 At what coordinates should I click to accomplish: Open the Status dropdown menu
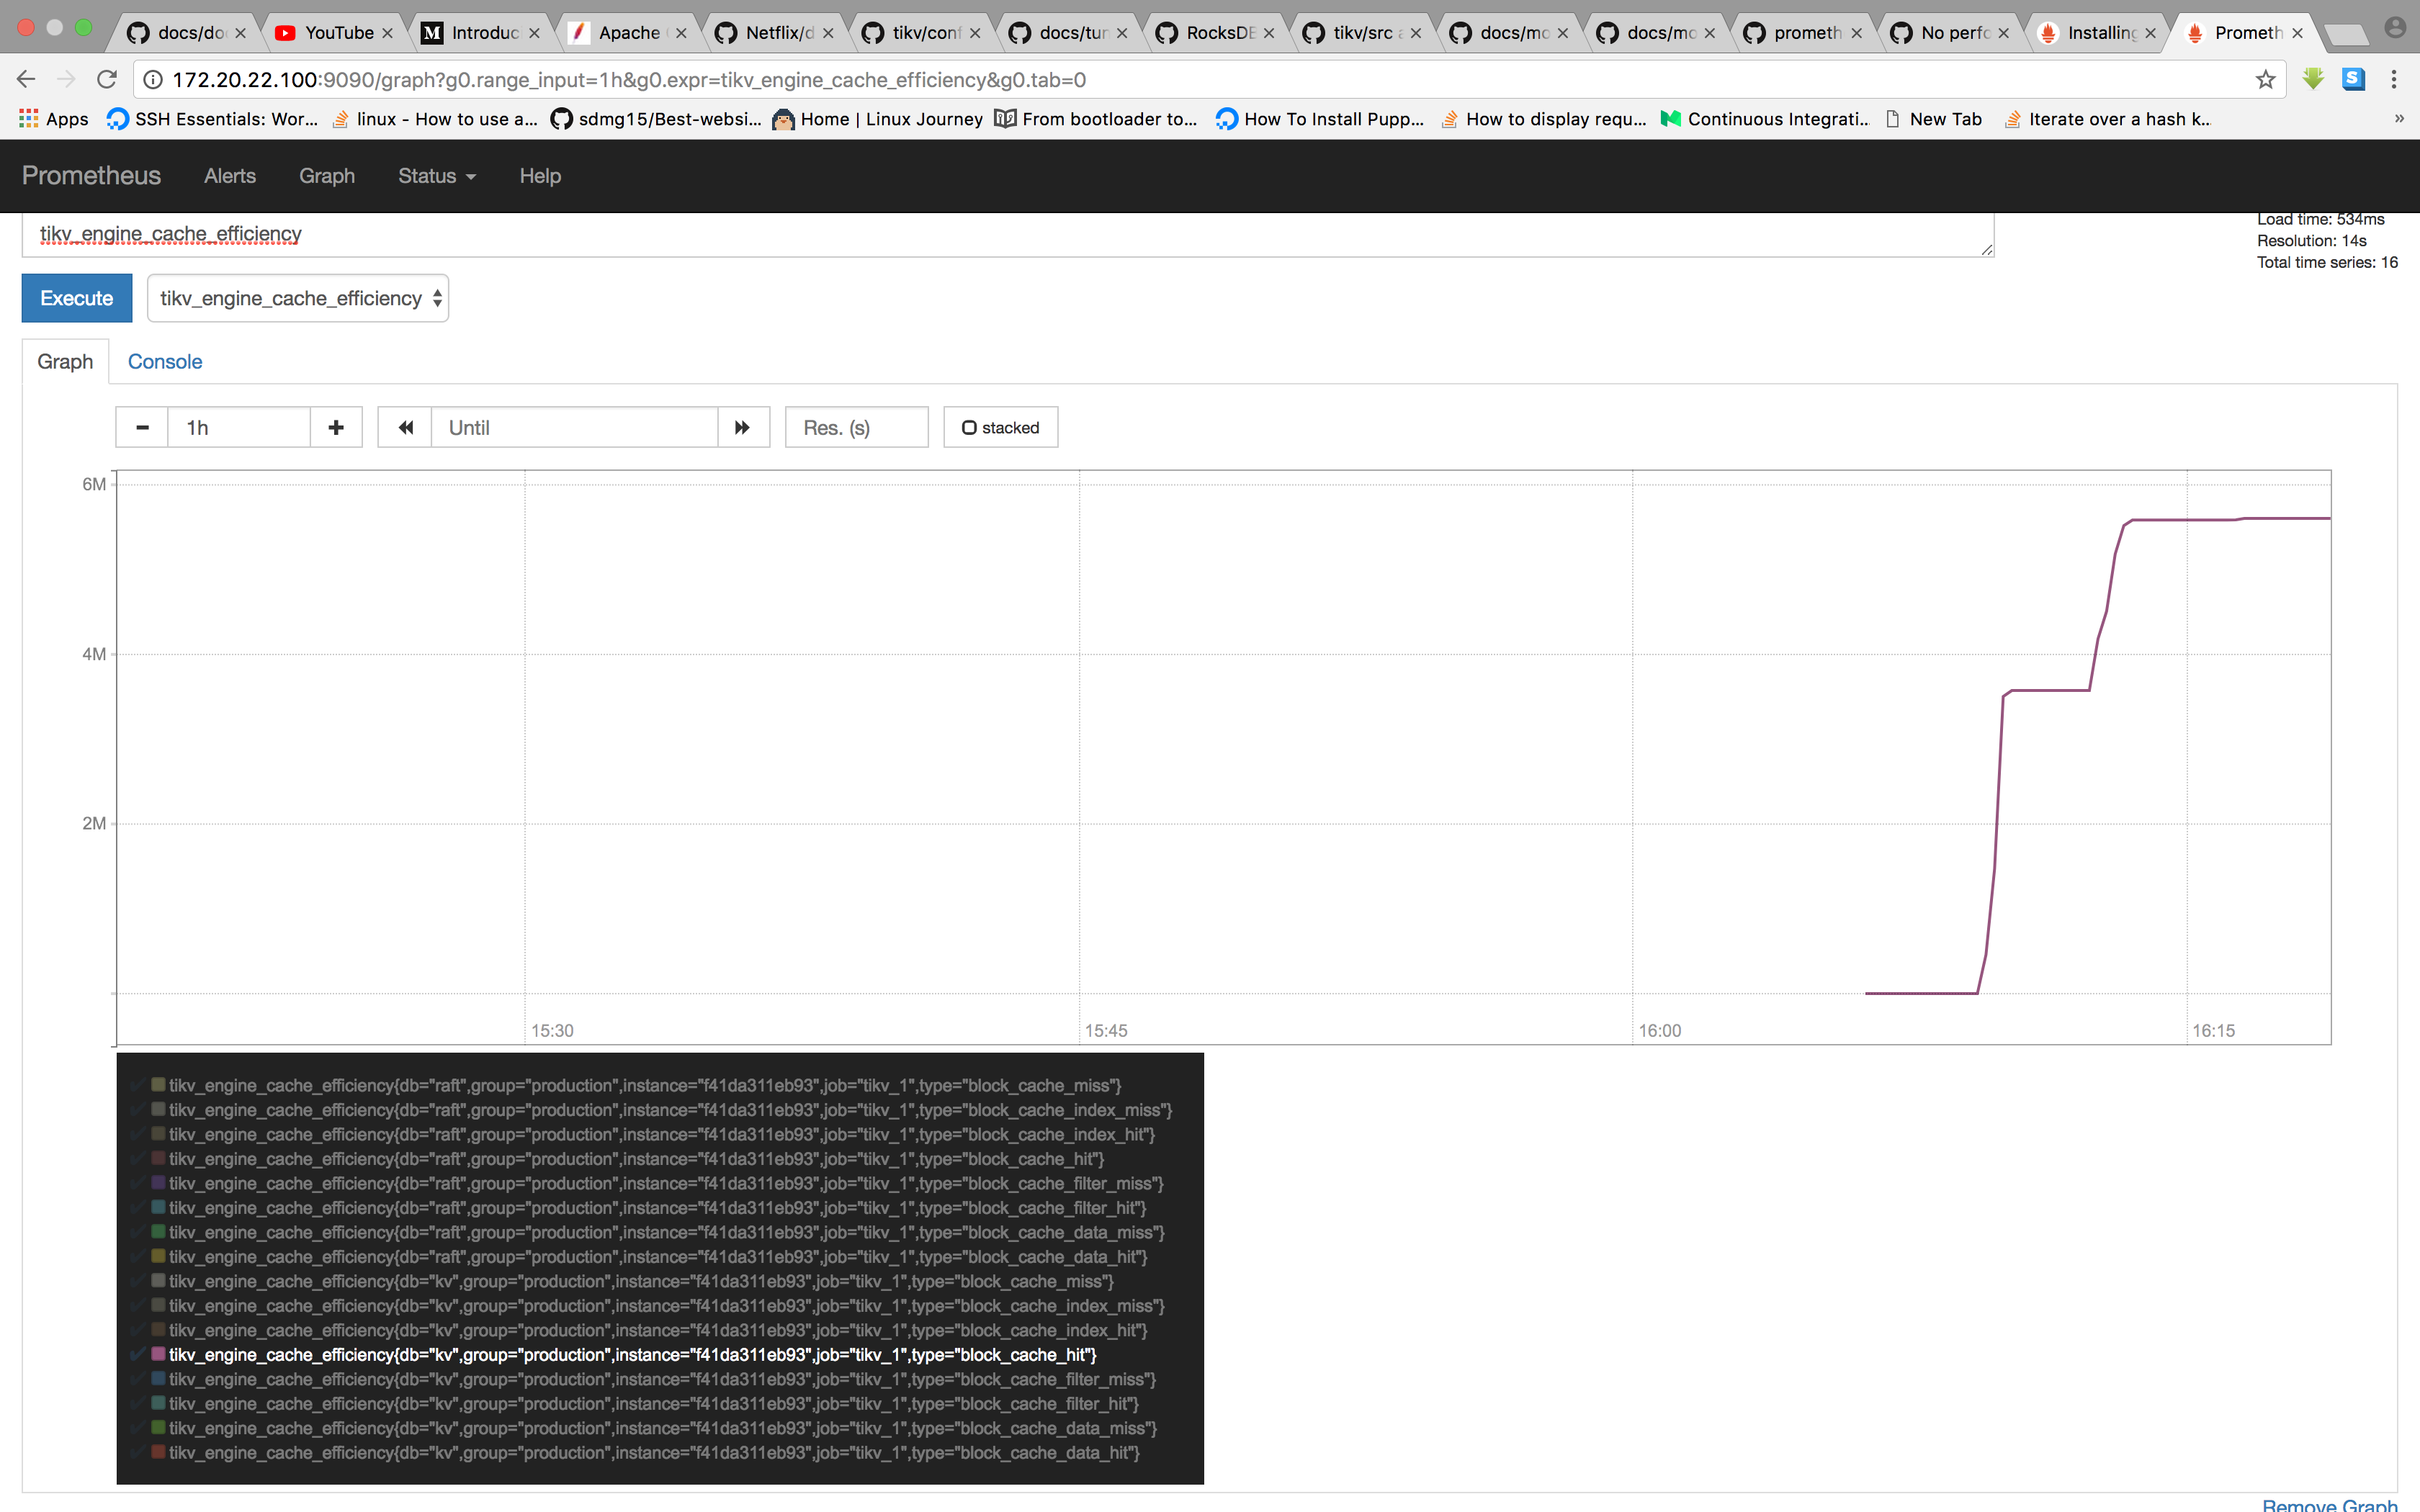point(436,176)
